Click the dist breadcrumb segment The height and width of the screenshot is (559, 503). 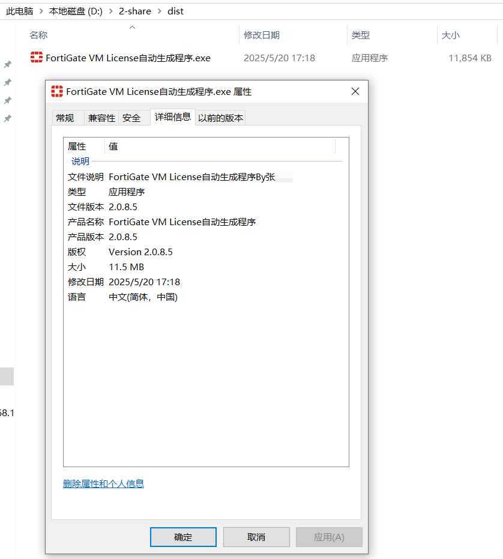coord(175,11)
